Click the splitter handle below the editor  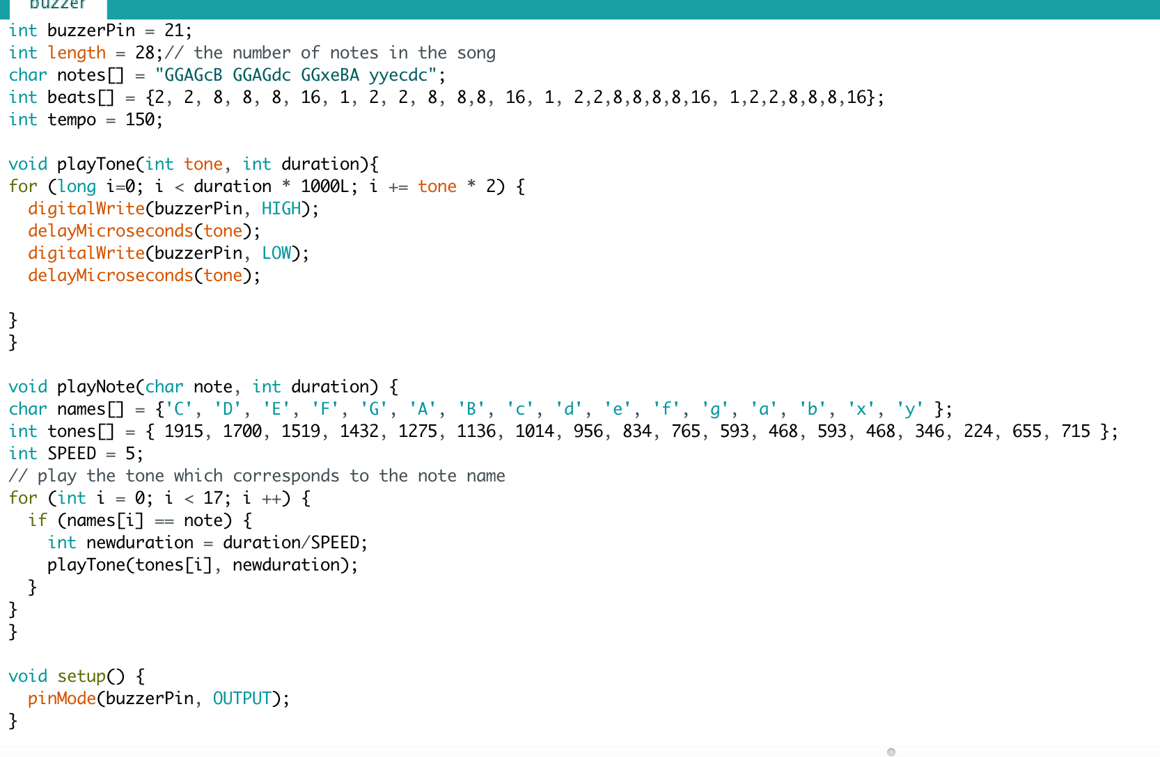(x=891, y=751)
